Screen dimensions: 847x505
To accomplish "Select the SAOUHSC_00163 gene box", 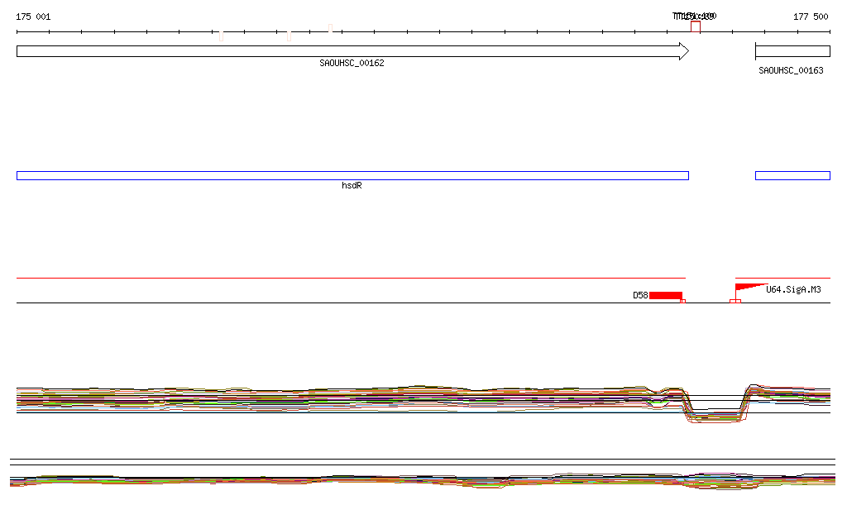I will coord(792,51).
